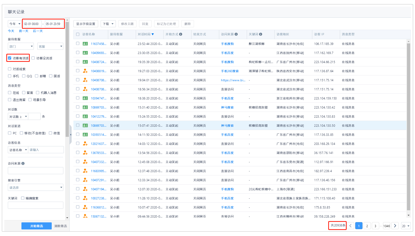415x236 pixels.
Task: Jump to last page 1046
Action: coord(386,226)
